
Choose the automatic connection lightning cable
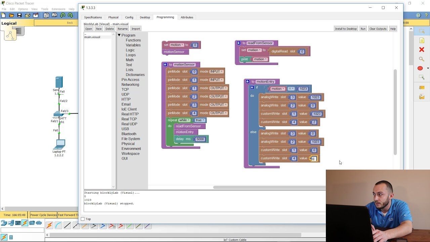(x=49, y=226)
